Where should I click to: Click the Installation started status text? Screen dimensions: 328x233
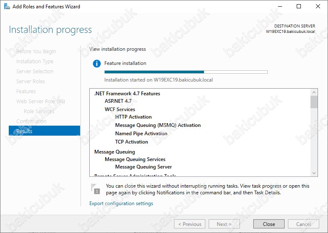click(159, 80)
